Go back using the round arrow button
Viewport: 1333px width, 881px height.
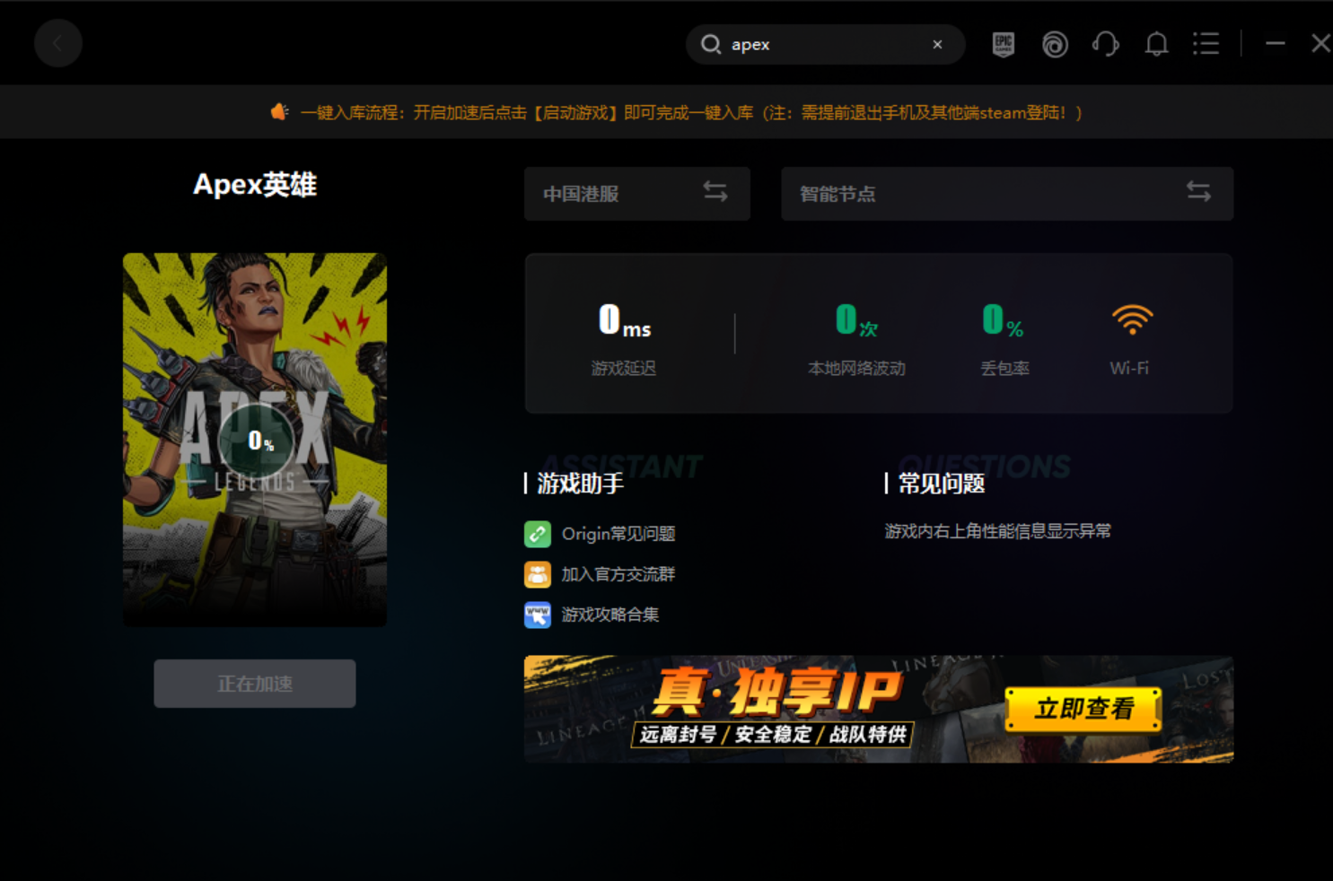[58, 43]
